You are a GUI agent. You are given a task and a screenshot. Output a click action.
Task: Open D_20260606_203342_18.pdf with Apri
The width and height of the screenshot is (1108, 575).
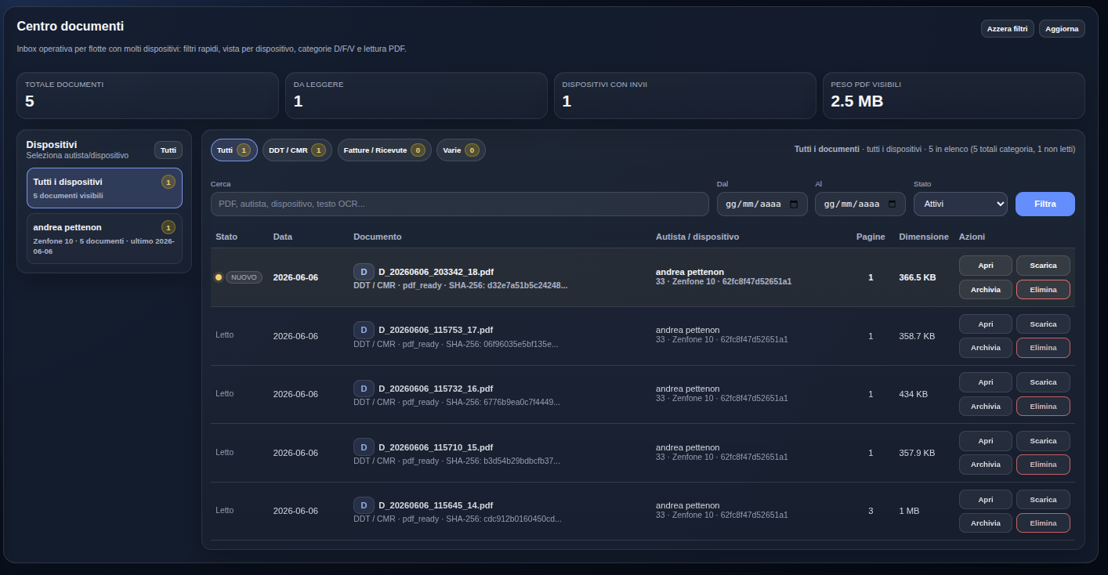coord(986,266)
